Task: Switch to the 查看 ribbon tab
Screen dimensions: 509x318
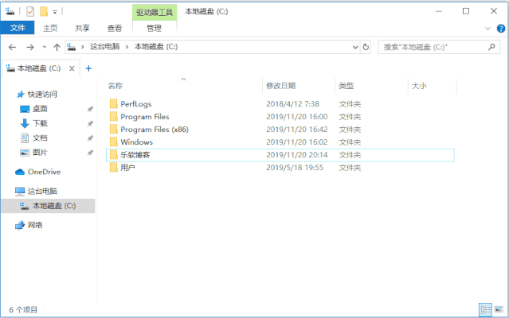Action: (114, 28)
